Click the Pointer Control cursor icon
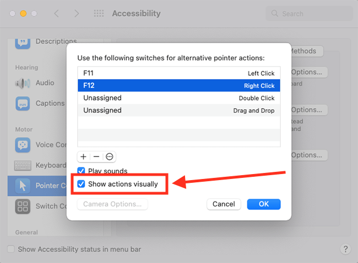 pyautogui.click(x=23, y=186)
